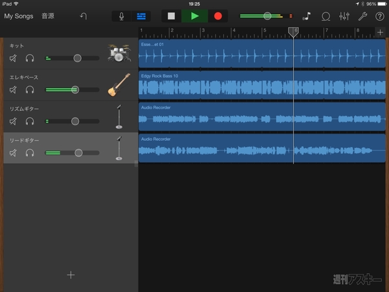Viewport: 389px width, 292px height.
Task: Open the Apple Loops browser icon
Action: coord(325,16)
